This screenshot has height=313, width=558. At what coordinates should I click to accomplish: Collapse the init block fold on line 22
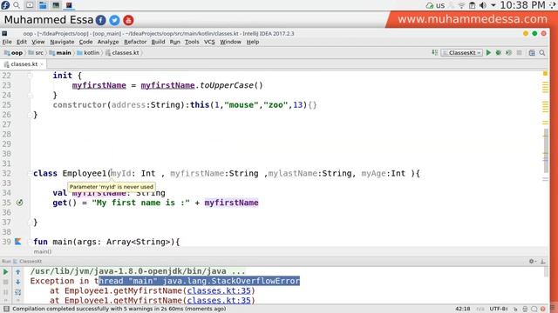click(x=30, y=76)
